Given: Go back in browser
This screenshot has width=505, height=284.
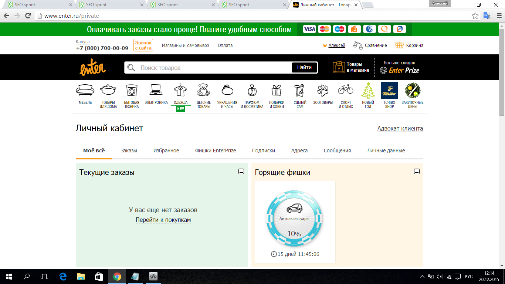Looking at the screenshot, I should [7, 16].
